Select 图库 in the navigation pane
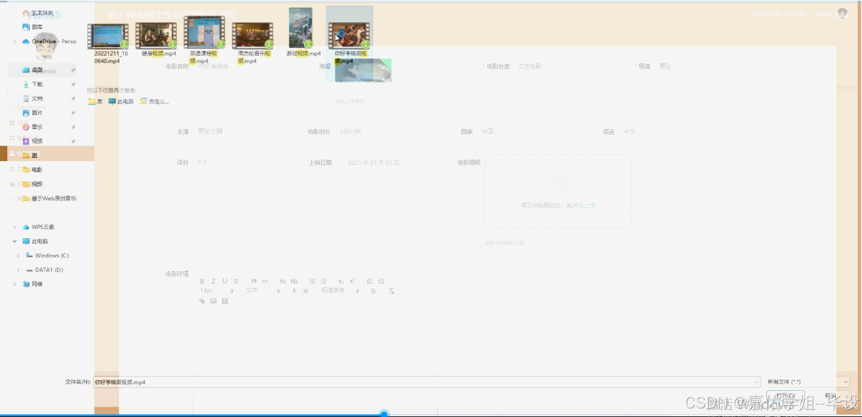The height and width of the screenshot is (417, 862). (x=33, y=27)
